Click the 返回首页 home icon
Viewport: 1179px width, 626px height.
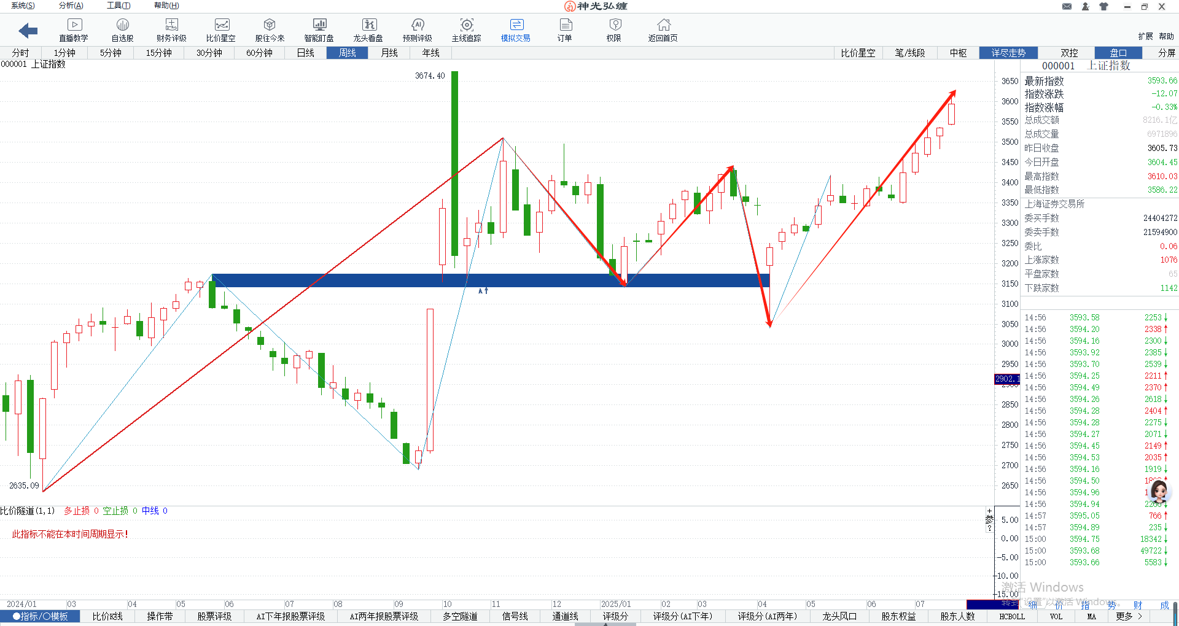click(x=663, y=30)
